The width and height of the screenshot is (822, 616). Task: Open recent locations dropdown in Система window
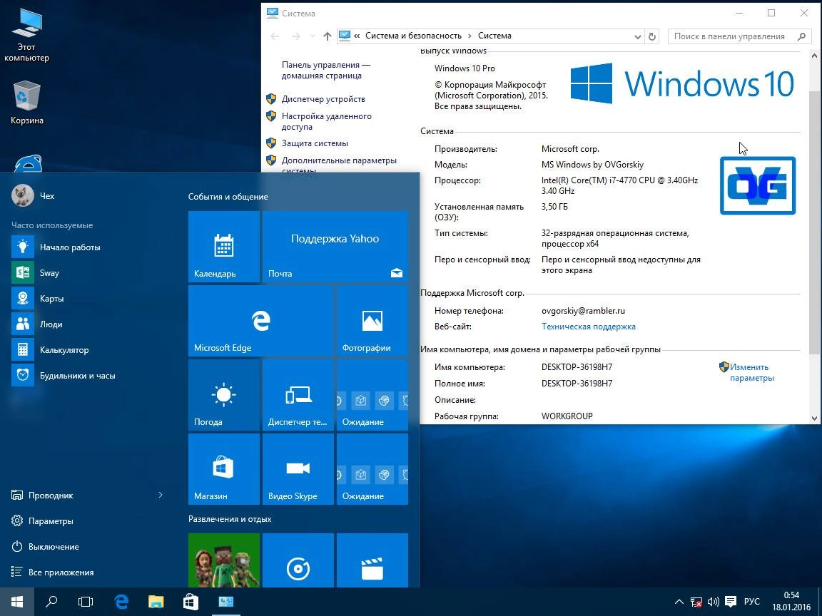pos(313,36)
